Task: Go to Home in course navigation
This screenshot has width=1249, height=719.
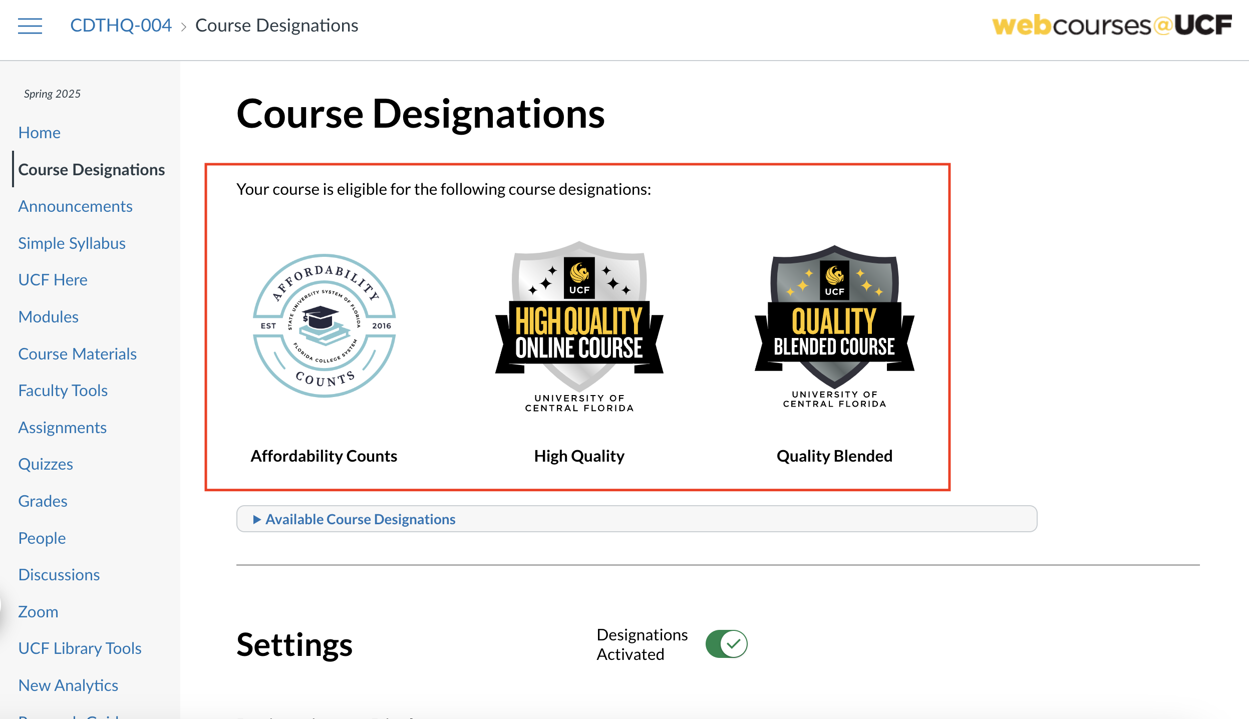Action: (39, 133)
